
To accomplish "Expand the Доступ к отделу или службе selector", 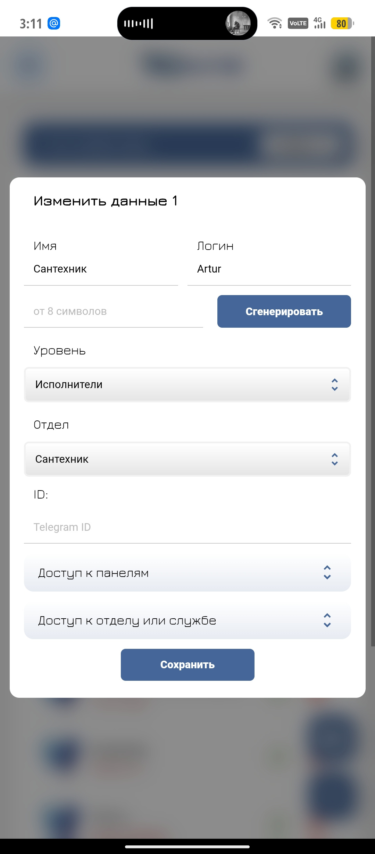I will click(187, 621).
